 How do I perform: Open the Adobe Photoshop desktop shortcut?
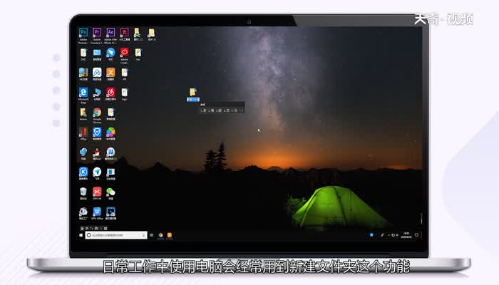[x=83, y=33]
